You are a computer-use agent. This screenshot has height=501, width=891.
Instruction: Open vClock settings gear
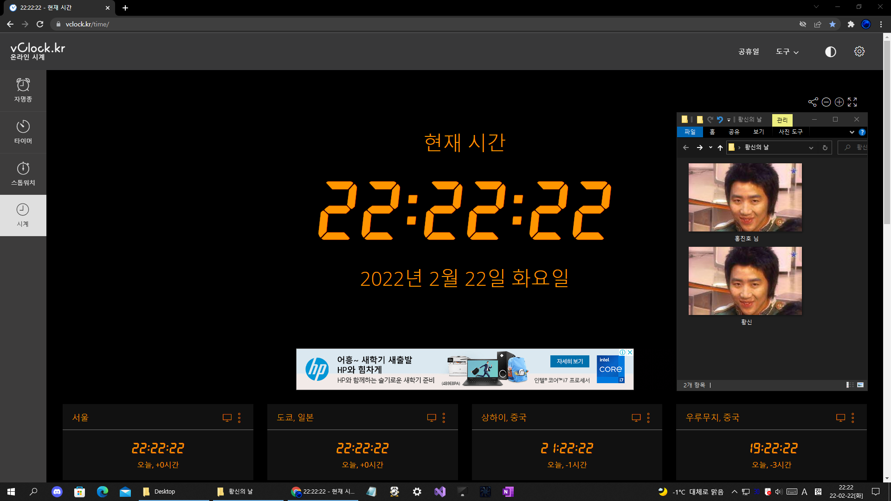(859, 51)
